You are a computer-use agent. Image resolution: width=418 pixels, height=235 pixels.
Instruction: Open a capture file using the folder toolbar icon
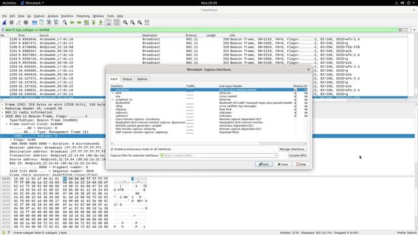click(x=35, y=23)
